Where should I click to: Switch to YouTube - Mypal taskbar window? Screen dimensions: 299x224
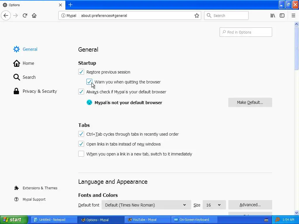pyautogui.click(x=147, y=220)
